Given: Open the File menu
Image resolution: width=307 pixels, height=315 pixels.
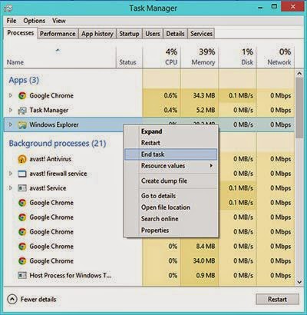Looking at the screenshot, I should coord(12,21).
